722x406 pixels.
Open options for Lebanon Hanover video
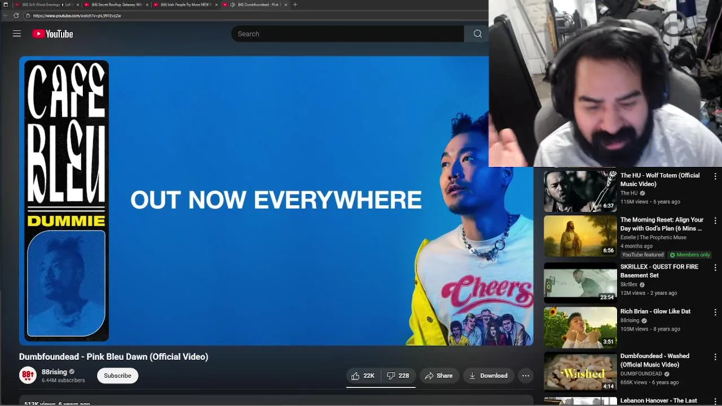[715, 401]
